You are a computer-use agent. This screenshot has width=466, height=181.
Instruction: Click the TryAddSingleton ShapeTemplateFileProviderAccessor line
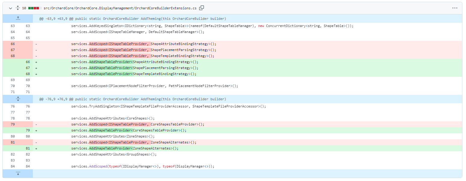(169, 106)
